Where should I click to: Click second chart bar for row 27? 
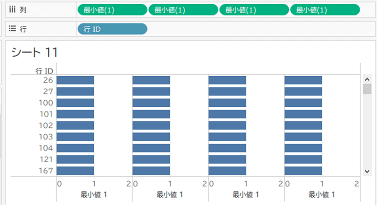pyautogui.click(x=151, y=91)
